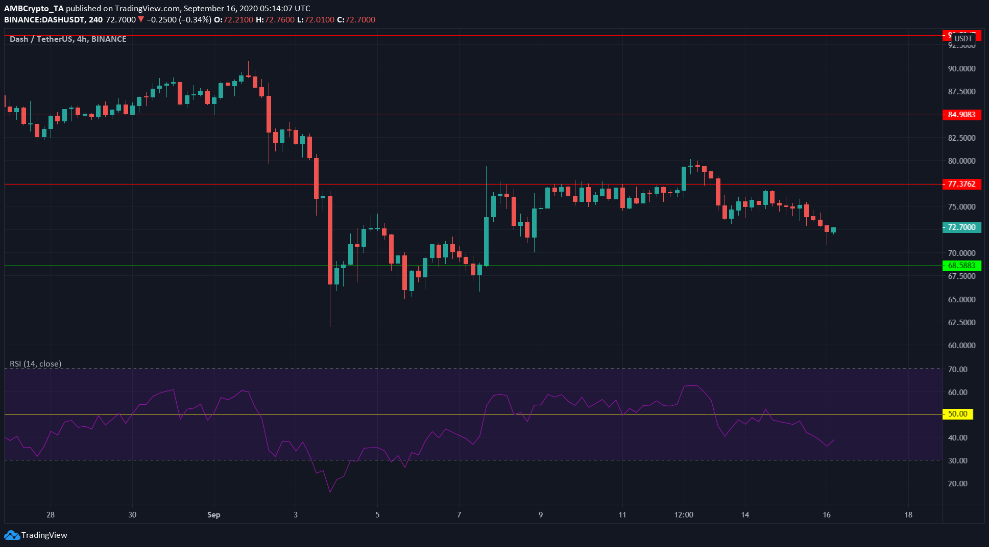Click the BINANCE:DASHUSDT symbol text
989x547 pixels.
(45, 20)
